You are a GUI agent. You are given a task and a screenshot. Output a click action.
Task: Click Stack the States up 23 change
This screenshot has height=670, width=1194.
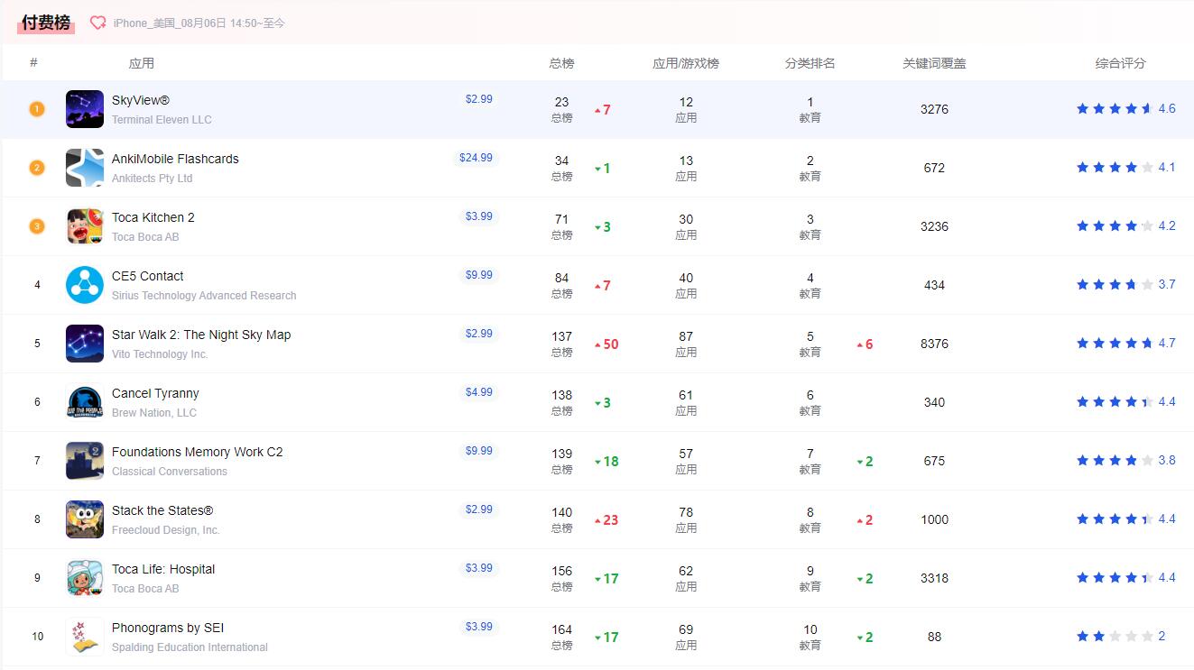tap(606, 520)
